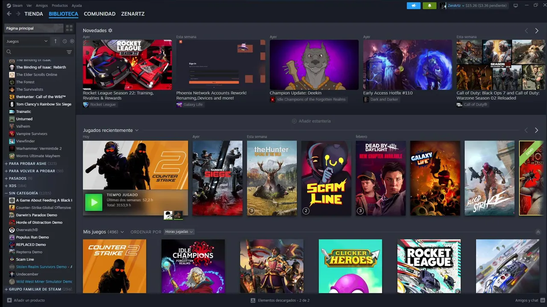Open Novedades settings gear
Screen dimensions: 547x307
pos(110,31)
